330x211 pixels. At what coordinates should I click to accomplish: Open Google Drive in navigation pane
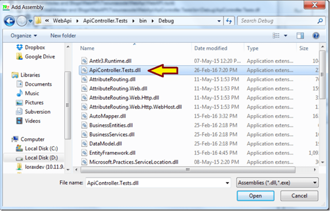39,57
